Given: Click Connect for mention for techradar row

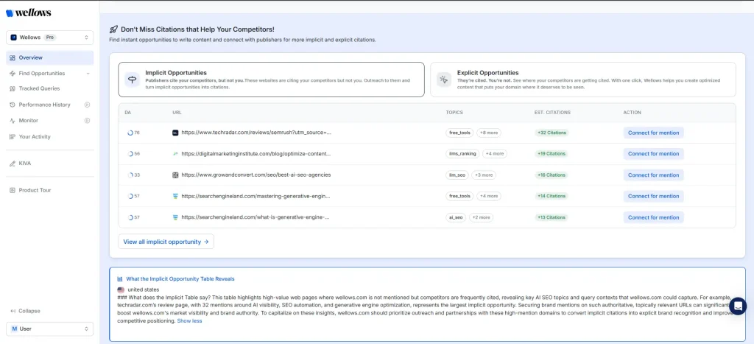Looking at the screenshot, I should [653, 133].
